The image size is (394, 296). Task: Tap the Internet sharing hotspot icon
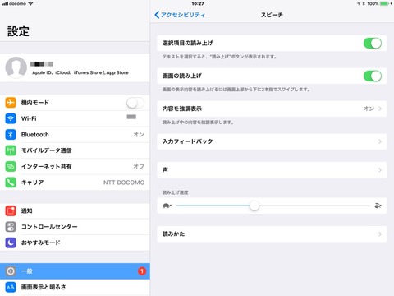point(11,166)
